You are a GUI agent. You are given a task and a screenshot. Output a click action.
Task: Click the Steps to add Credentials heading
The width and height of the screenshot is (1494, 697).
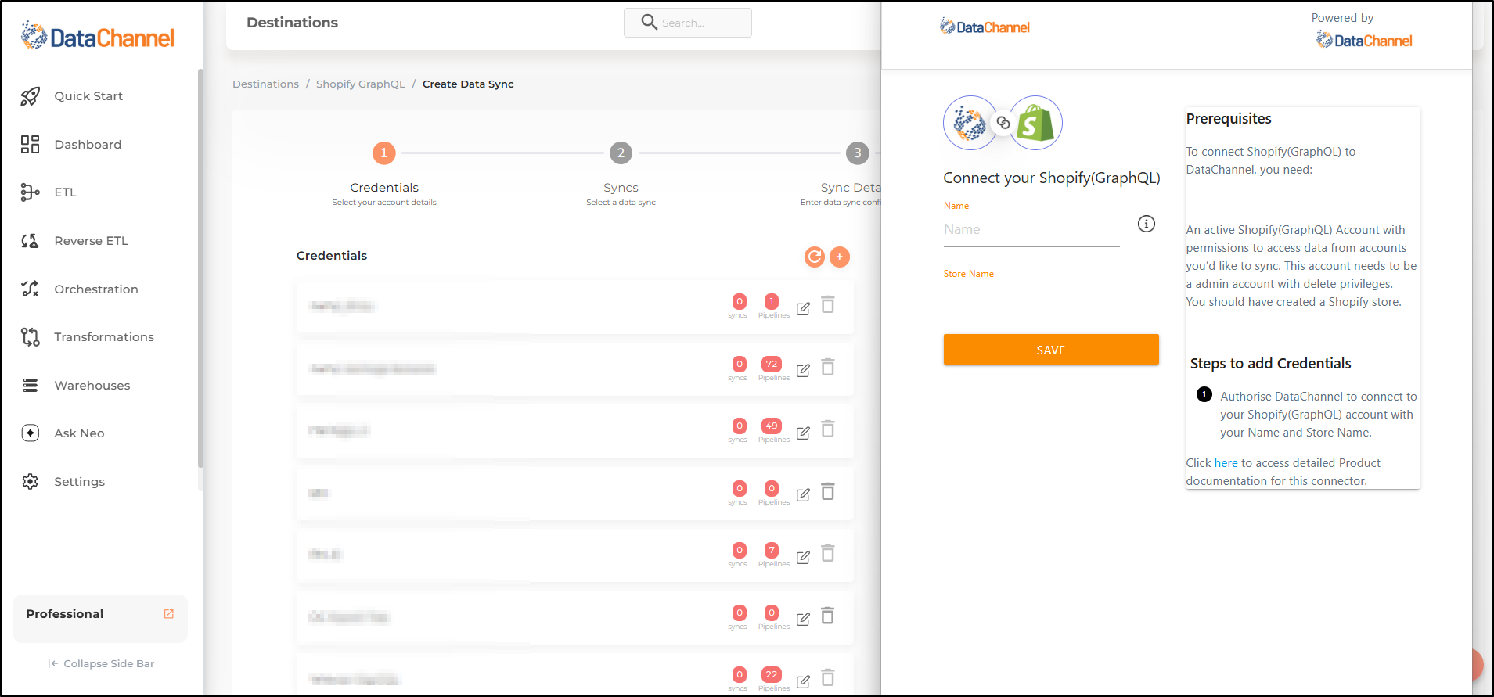tap(1270, 364)
